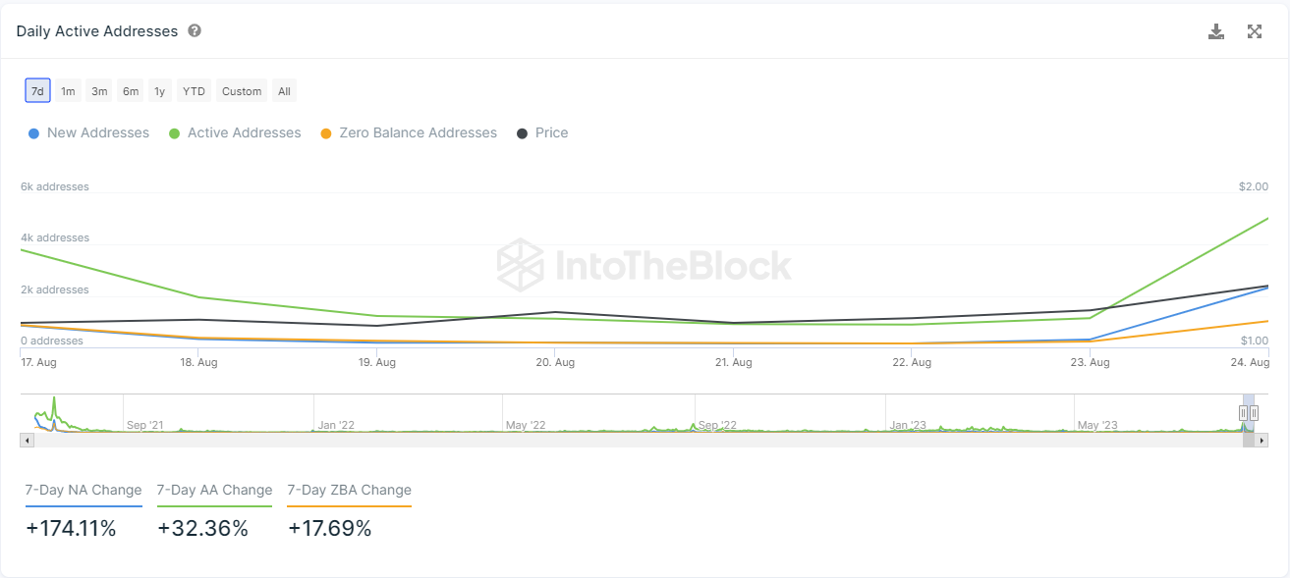The height and width of the screenshot is (578, 1290).
Task: Choose the 6m range button
Action: pyautogui.click(x=131, y=91)
